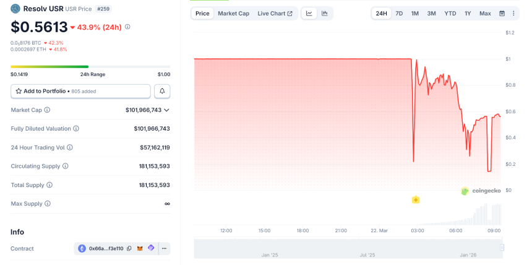Open the Live Chart external link
The image size is (532, 265).
[x=275, y=13]
